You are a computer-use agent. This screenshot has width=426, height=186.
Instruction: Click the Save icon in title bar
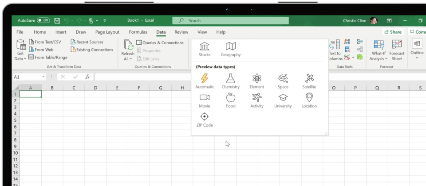tap(57, 21)
